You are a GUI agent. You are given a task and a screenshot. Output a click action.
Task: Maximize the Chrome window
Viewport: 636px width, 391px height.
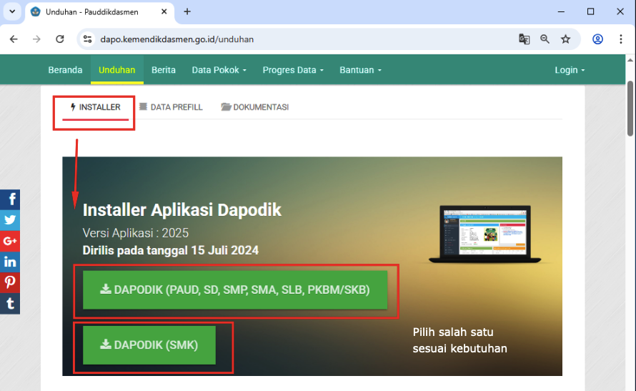click(590, 11)
